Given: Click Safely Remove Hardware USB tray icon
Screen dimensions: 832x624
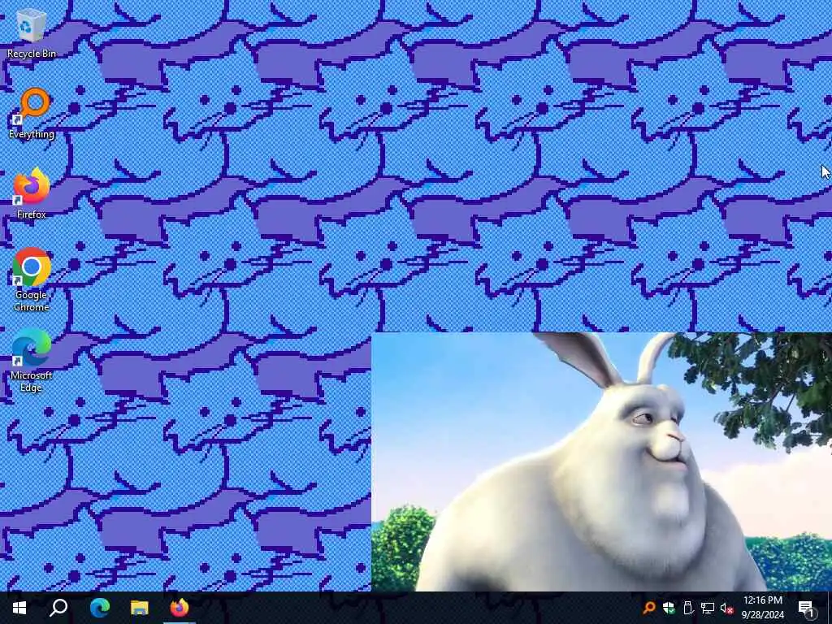Looking at the screenshot, I should pyautogui.click(x=688, y=608).
